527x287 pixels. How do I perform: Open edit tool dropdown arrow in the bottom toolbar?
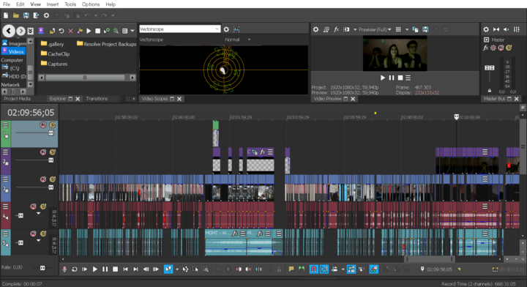(177, 269)
